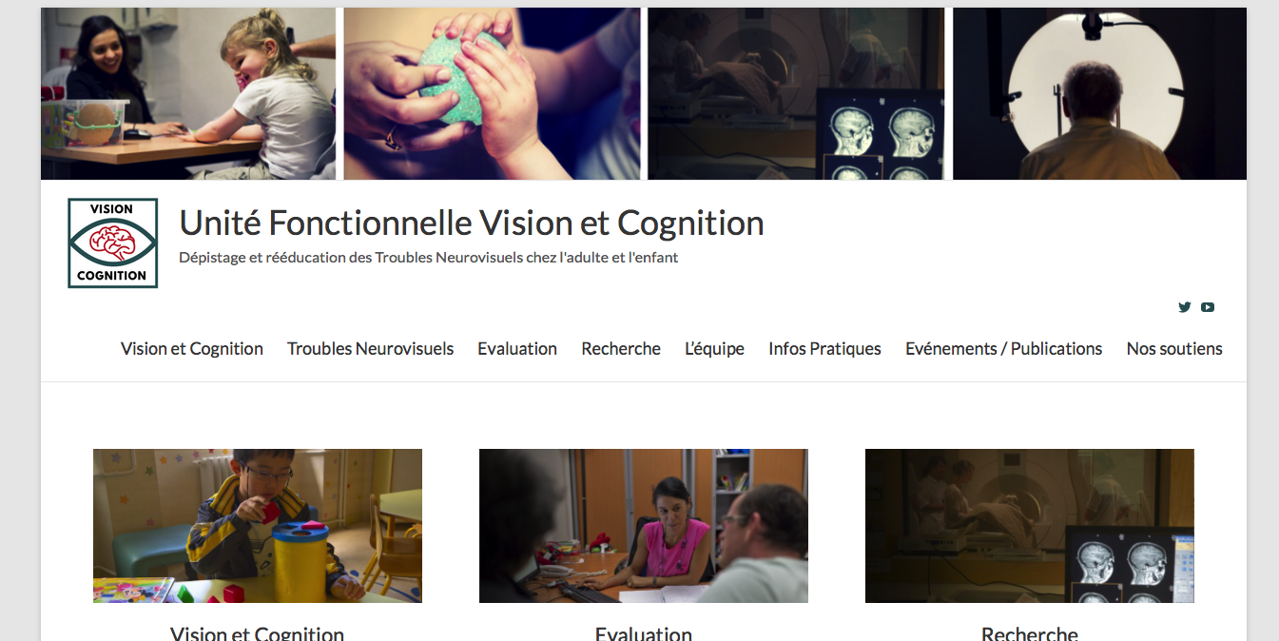The height and width of the screenshot is (641, 1279).
Task: Open the Evénements / Publications menu item
Action: coord(1003,349)
